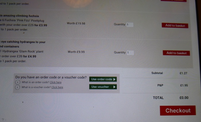
Task: Select the Use order code button
Action: 103,79
